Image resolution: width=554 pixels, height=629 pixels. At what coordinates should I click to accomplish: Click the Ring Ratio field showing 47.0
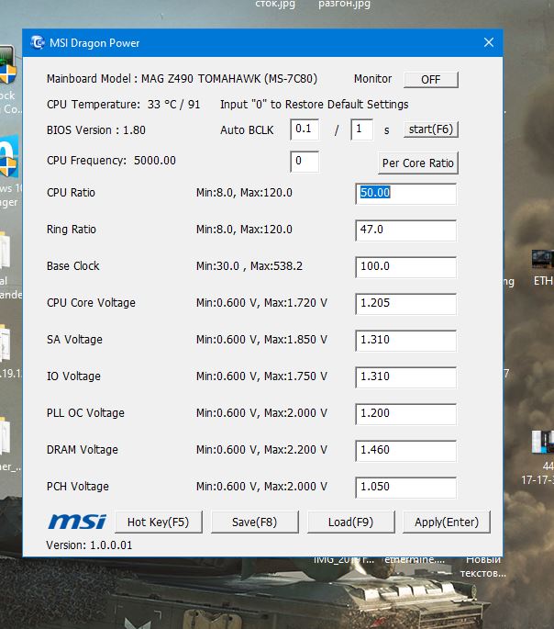point(405,230)
